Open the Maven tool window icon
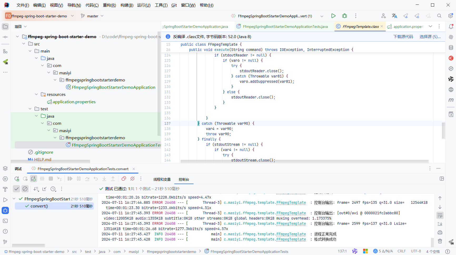This screenshot has width=456, height=255. (x=451, y=100)
